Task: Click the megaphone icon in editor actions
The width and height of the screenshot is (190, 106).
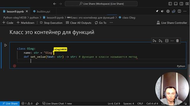Action: tap(162, 11)
